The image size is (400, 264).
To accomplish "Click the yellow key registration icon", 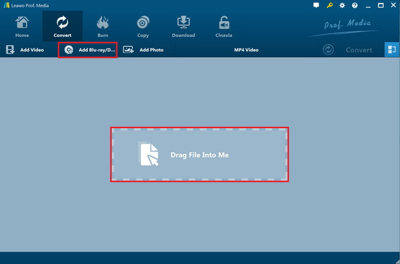I will click(330, 6).
